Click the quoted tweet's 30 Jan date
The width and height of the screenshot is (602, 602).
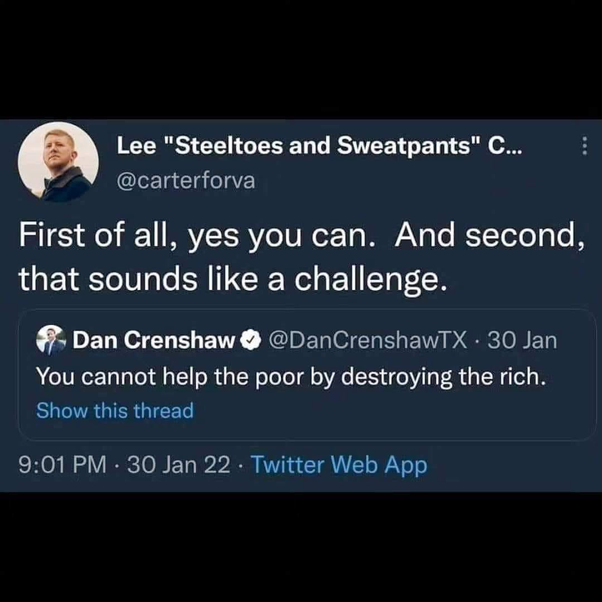pos(522,340)
